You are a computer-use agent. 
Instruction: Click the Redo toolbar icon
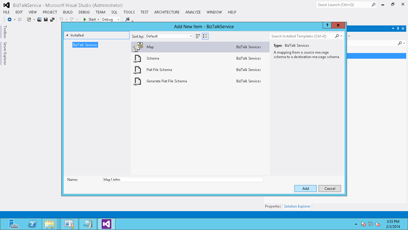pos(72,19)
